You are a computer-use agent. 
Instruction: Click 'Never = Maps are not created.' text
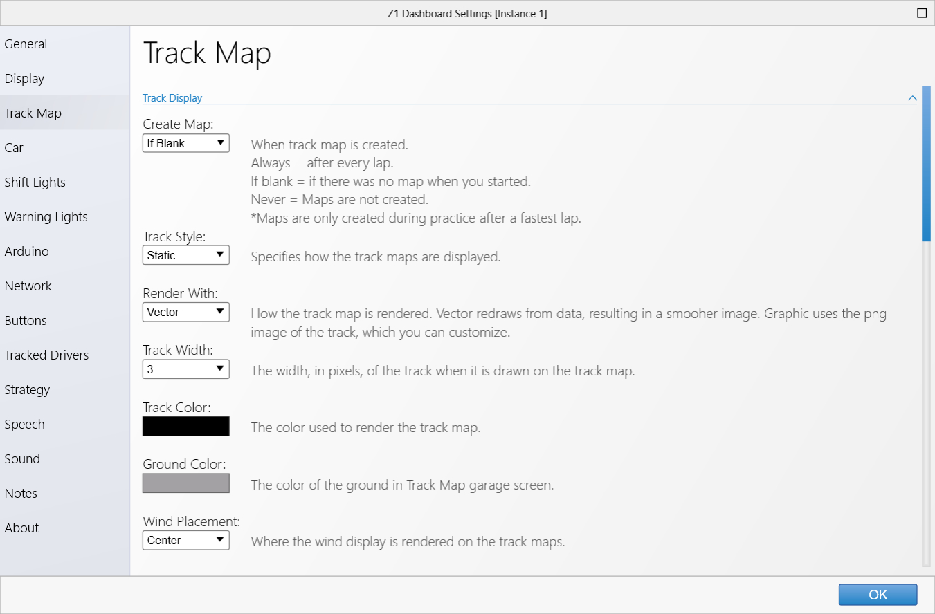[x=340, y=200]
